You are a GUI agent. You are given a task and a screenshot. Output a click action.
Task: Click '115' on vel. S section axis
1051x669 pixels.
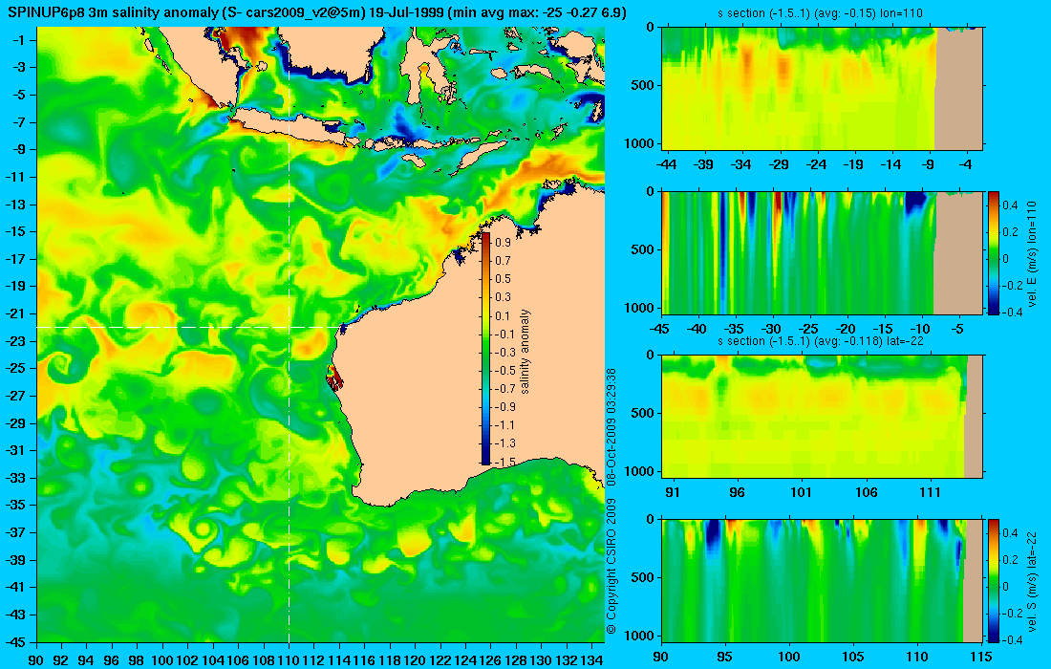981,657
